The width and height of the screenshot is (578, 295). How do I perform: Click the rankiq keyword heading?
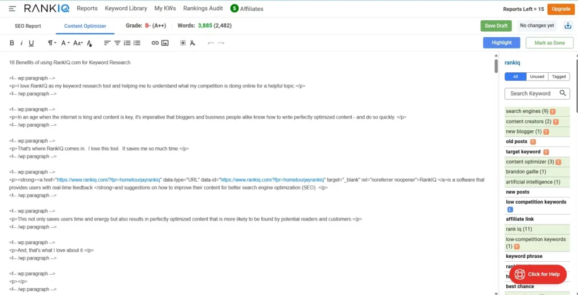click(513, 63)
